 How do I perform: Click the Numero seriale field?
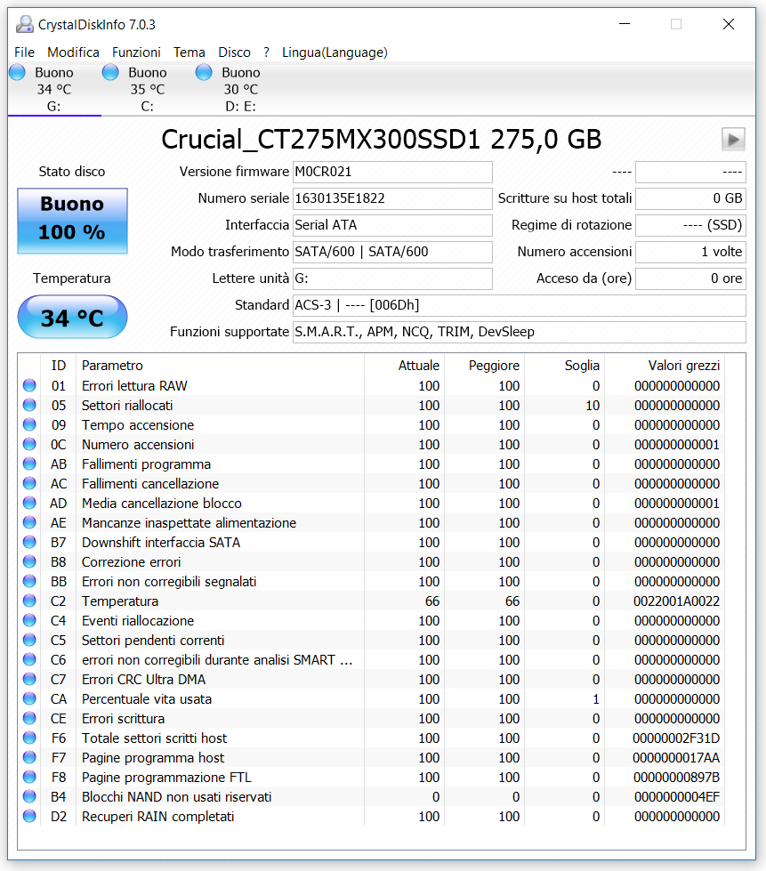[x=392, y=199]
